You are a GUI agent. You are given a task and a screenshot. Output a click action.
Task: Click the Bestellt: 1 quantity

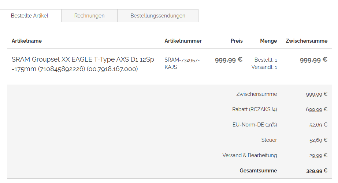(x=265, y=60)
